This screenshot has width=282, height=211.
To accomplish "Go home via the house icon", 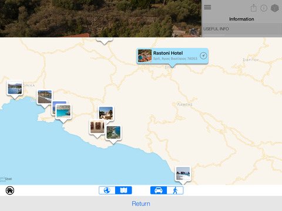I will point(10,190).
